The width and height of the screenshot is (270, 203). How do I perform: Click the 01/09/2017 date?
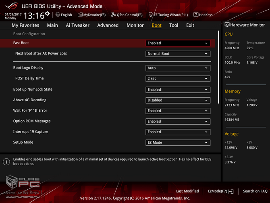coord(13,14)
